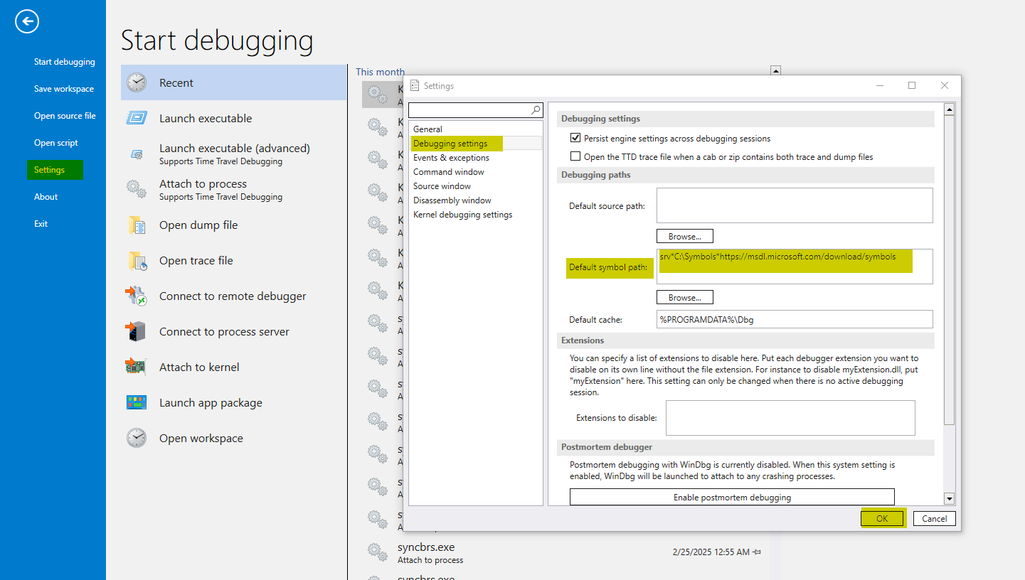Choose Open trace file
Screen dimensions: 1025x580
point(234,261)
